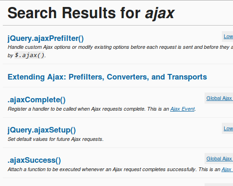Follow the Ajax link ending .ajaxSuccess() description
This screenshot has width=233, height=186.
227,169
